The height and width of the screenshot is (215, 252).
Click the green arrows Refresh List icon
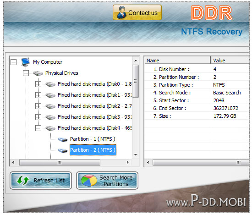pyautogui.click(x=22, y=180)
